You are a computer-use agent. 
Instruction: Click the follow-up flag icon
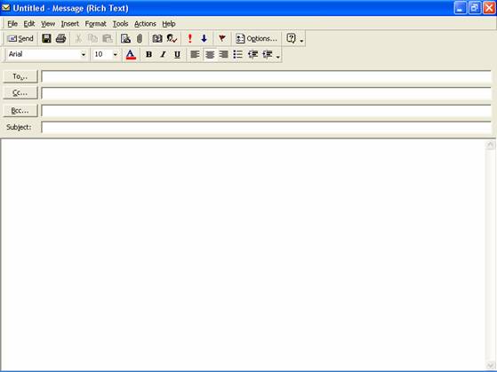point(222,39)
